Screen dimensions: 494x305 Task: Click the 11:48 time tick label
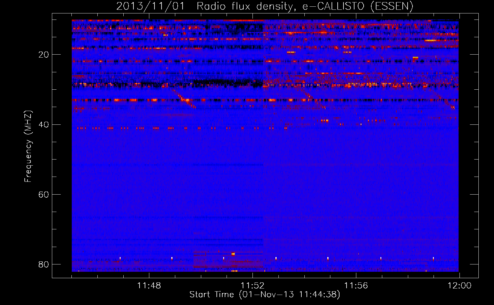click(x=149, y=286)
